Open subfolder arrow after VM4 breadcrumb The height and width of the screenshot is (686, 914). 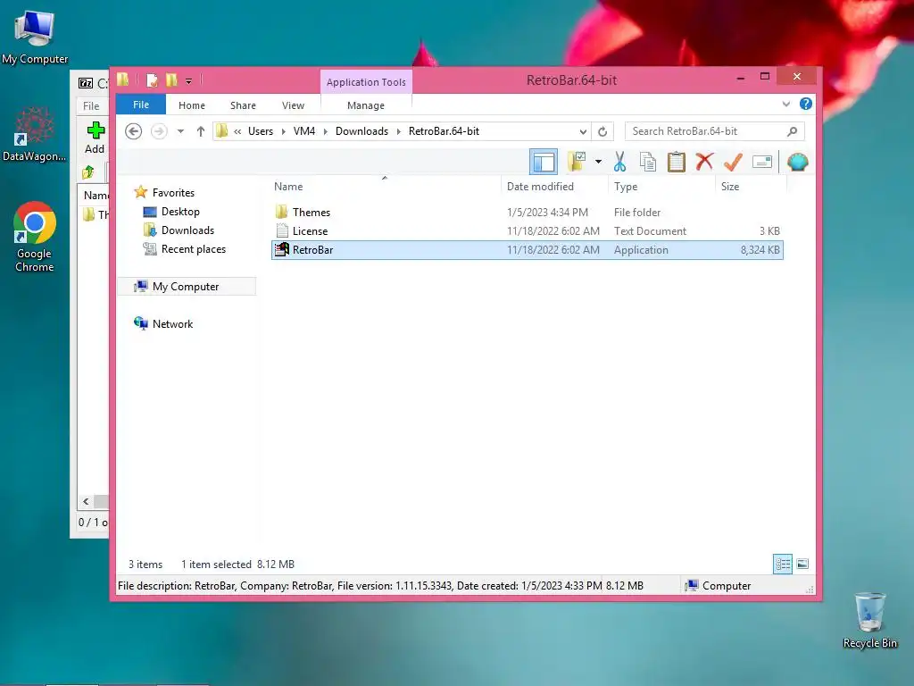tap(325, 131)
